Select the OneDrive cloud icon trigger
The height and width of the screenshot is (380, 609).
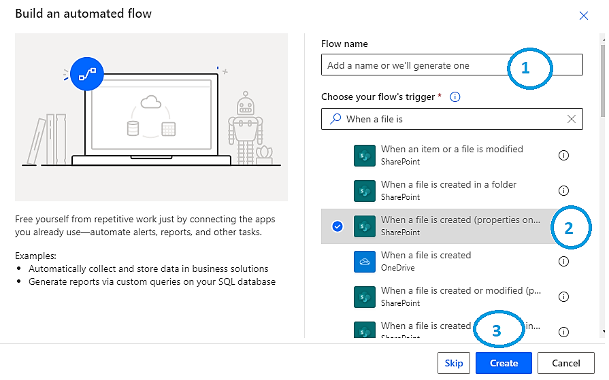click(364, 262)
